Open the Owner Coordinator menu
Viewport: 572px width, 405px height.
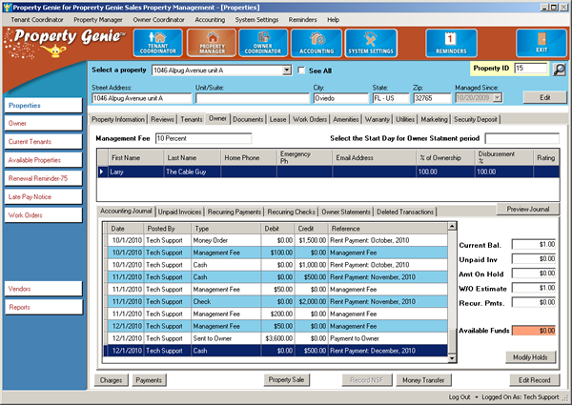pos(158,20)
